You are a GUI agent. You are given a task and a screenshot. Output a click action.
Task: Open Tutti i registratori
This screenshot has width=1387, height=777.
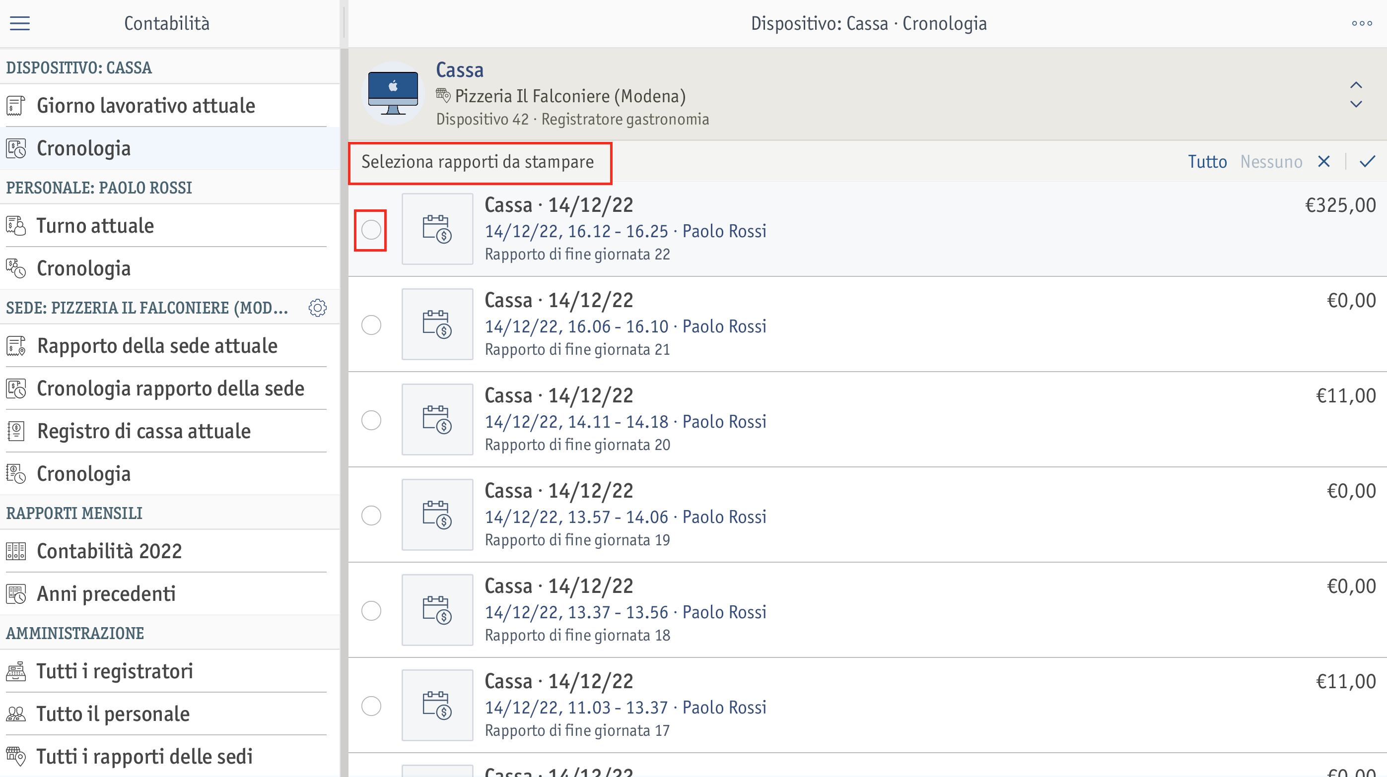(x=170, y=671)
